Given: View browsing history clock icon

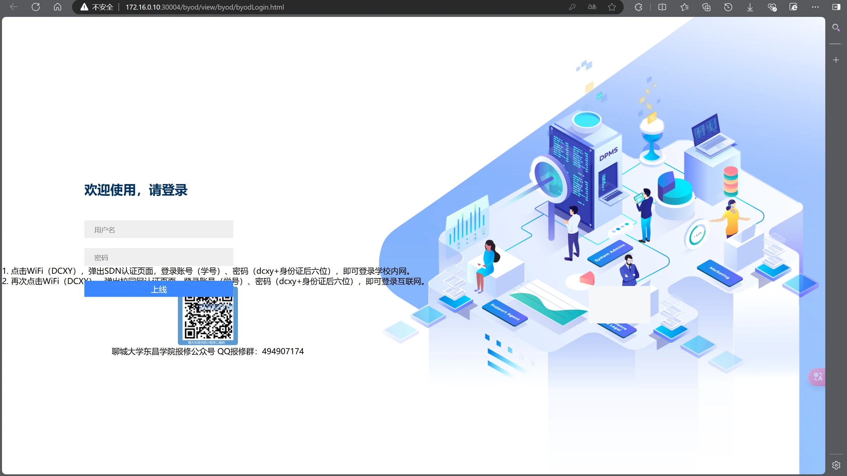Looking at the screenshot, I should 729,7.
